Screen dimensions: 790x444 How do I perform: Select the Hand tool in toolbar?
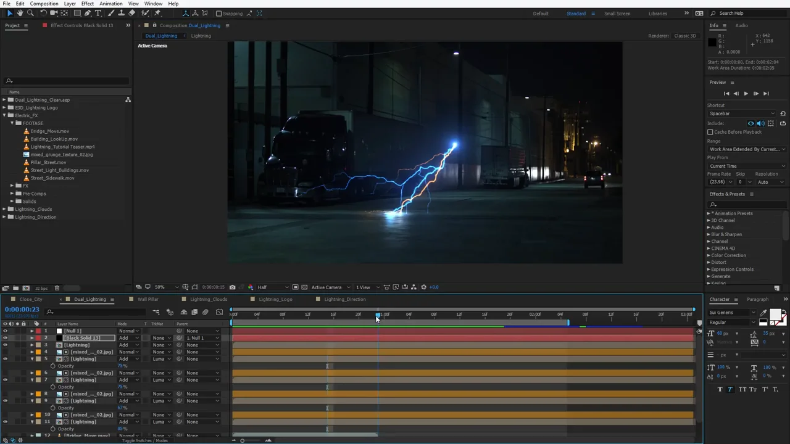[20, 13]
